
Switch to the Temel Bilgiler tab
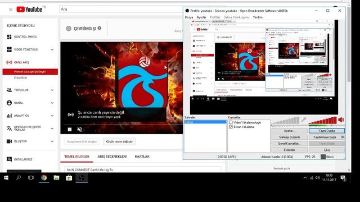point(76,157)
